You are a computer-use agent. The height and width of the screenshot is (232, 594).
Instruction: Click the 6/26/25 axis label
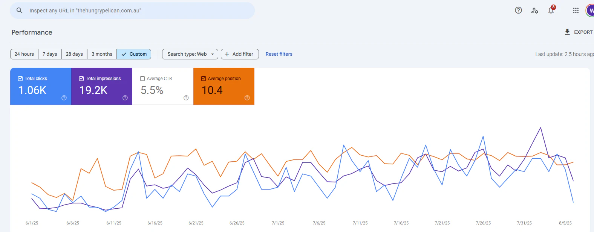[x=237, y=223]
